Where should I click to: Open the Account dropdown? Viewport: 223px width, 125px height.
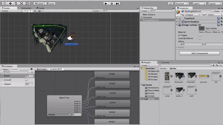pyautogui.click(x=182, y=3)
